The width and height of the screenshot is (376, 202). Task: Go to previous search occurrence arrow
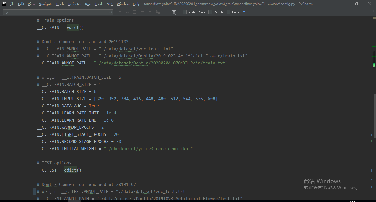120,12
